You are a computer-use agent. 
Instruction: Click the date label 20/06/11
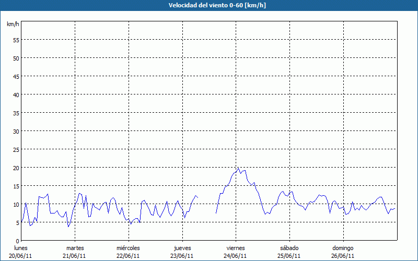coord(21,256)
